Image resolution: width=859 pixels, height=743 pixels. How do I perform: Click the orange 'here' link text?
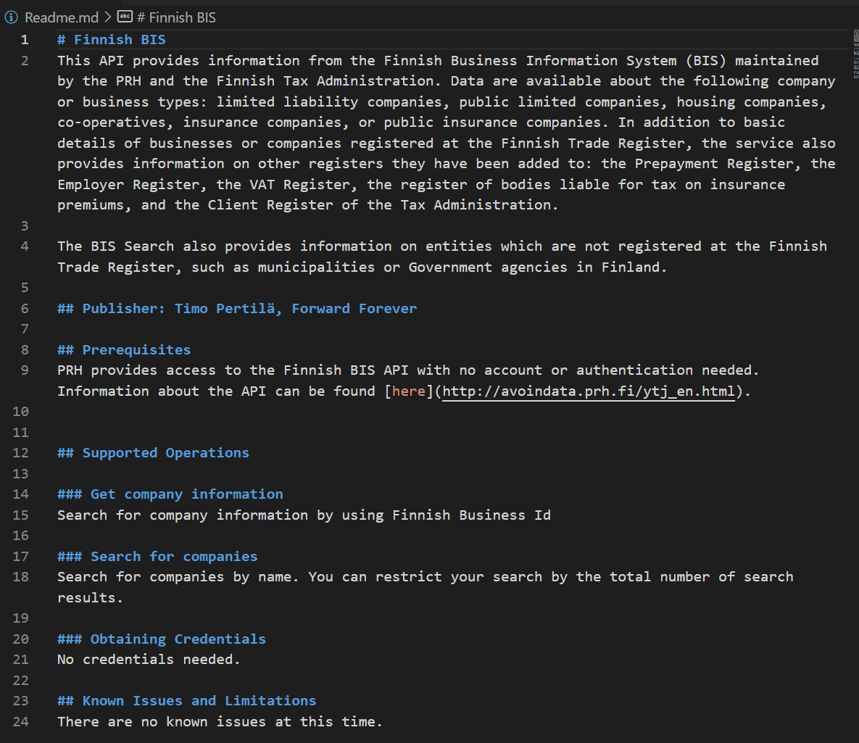click(408, 391)
